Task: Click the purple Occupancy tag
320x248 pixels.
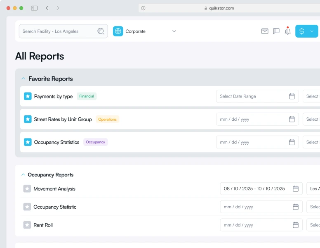Action: pyautogui.click(x=95, y=142)
